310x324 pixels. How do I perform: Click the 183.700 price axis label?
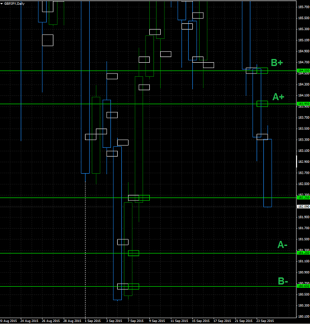(304, 118)
